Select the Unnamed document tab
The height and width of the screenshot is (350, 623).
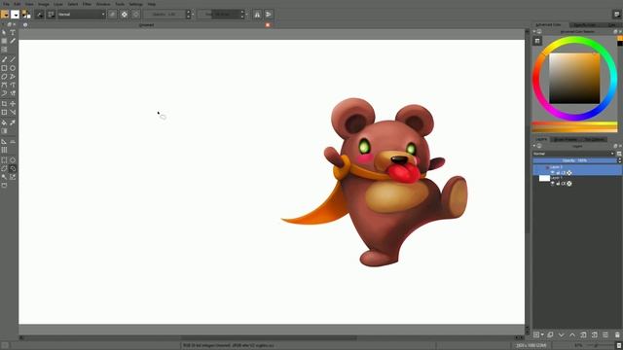tap(146, 25)
